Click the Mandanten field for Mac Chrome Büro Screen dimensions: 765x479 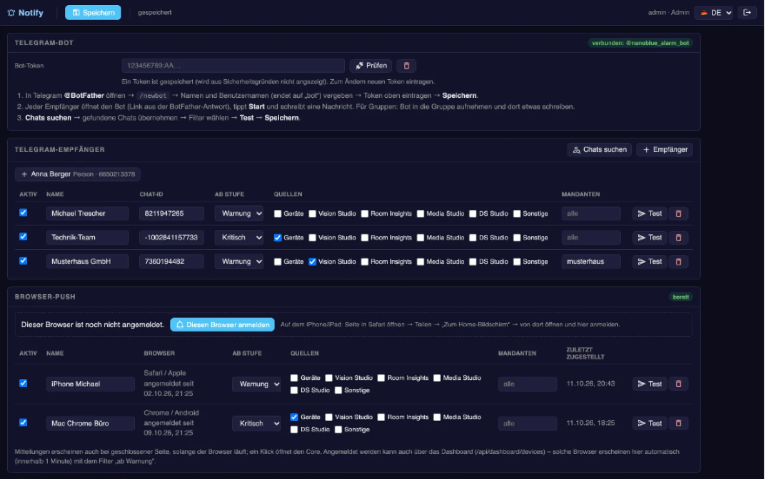pyautogui.click(x=527, y=423)
